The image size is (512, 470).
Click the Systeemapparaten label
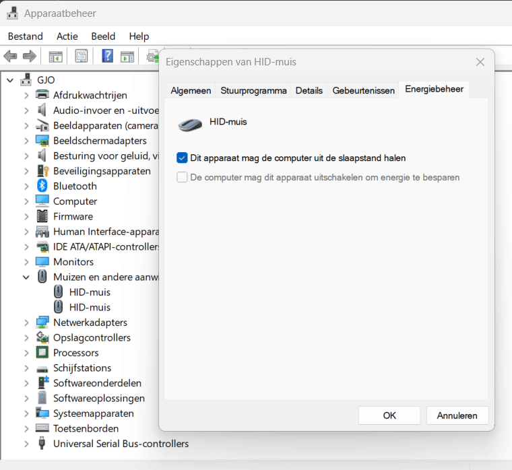point(94,413)
